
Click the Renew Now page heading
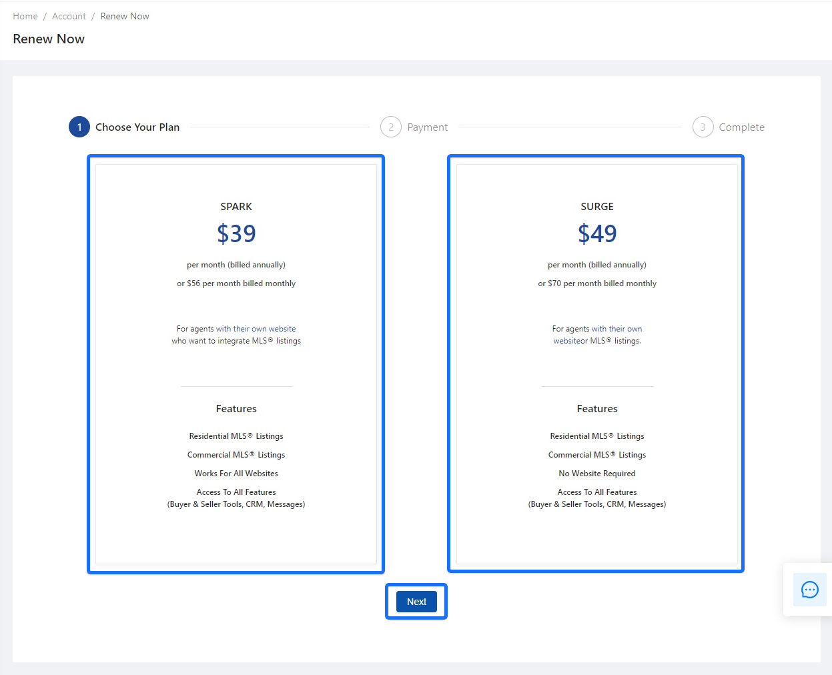[49, 39]
